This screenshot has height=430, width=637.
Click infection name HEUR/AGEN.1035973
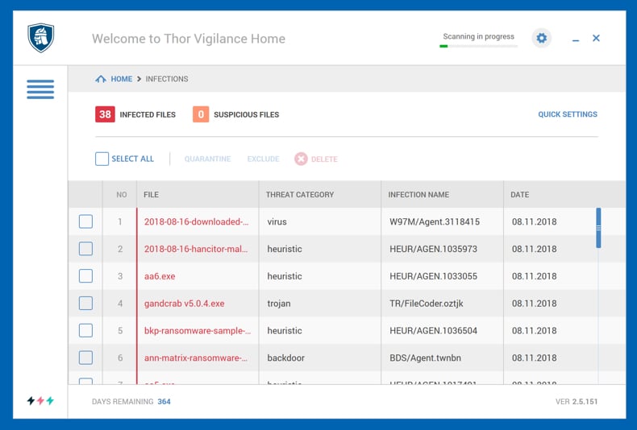click(x=434, y=249)
